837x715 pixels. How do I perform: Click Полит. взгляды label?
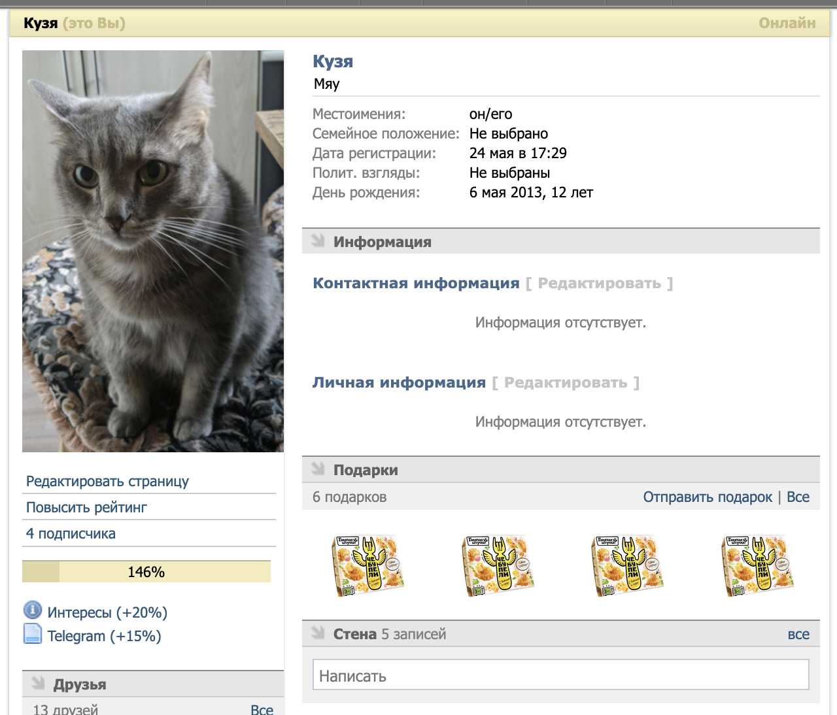coord(366,173)
